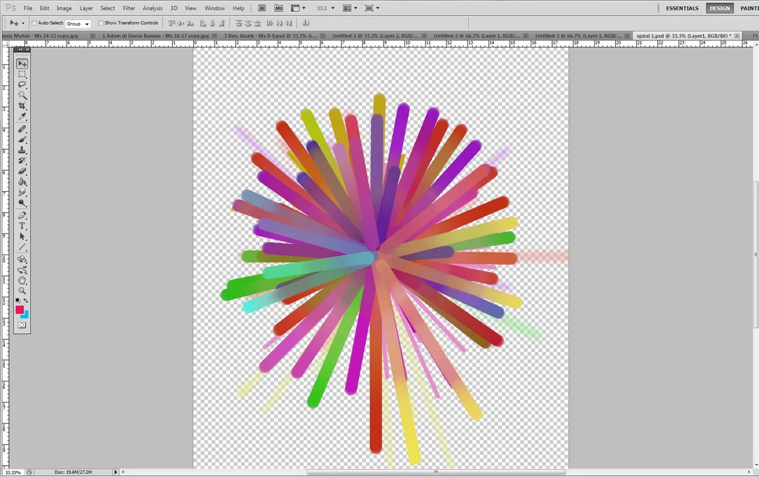Viewport: 759px width, 477px height.
Task: Enable Show Transform Controls checkbox
Action: pos(100,23)
